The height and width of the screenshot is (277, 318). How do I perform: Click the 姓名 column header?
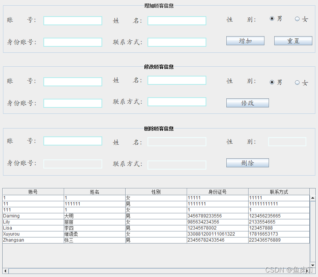click(x=95, y=192)
